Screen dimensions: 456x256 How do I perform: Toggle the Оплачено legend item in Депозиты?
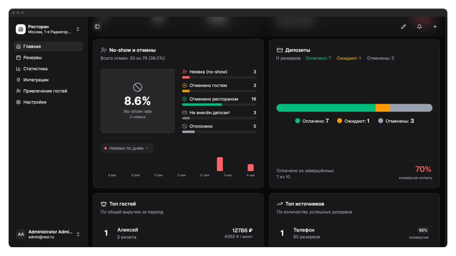click(x=312, y=121)
